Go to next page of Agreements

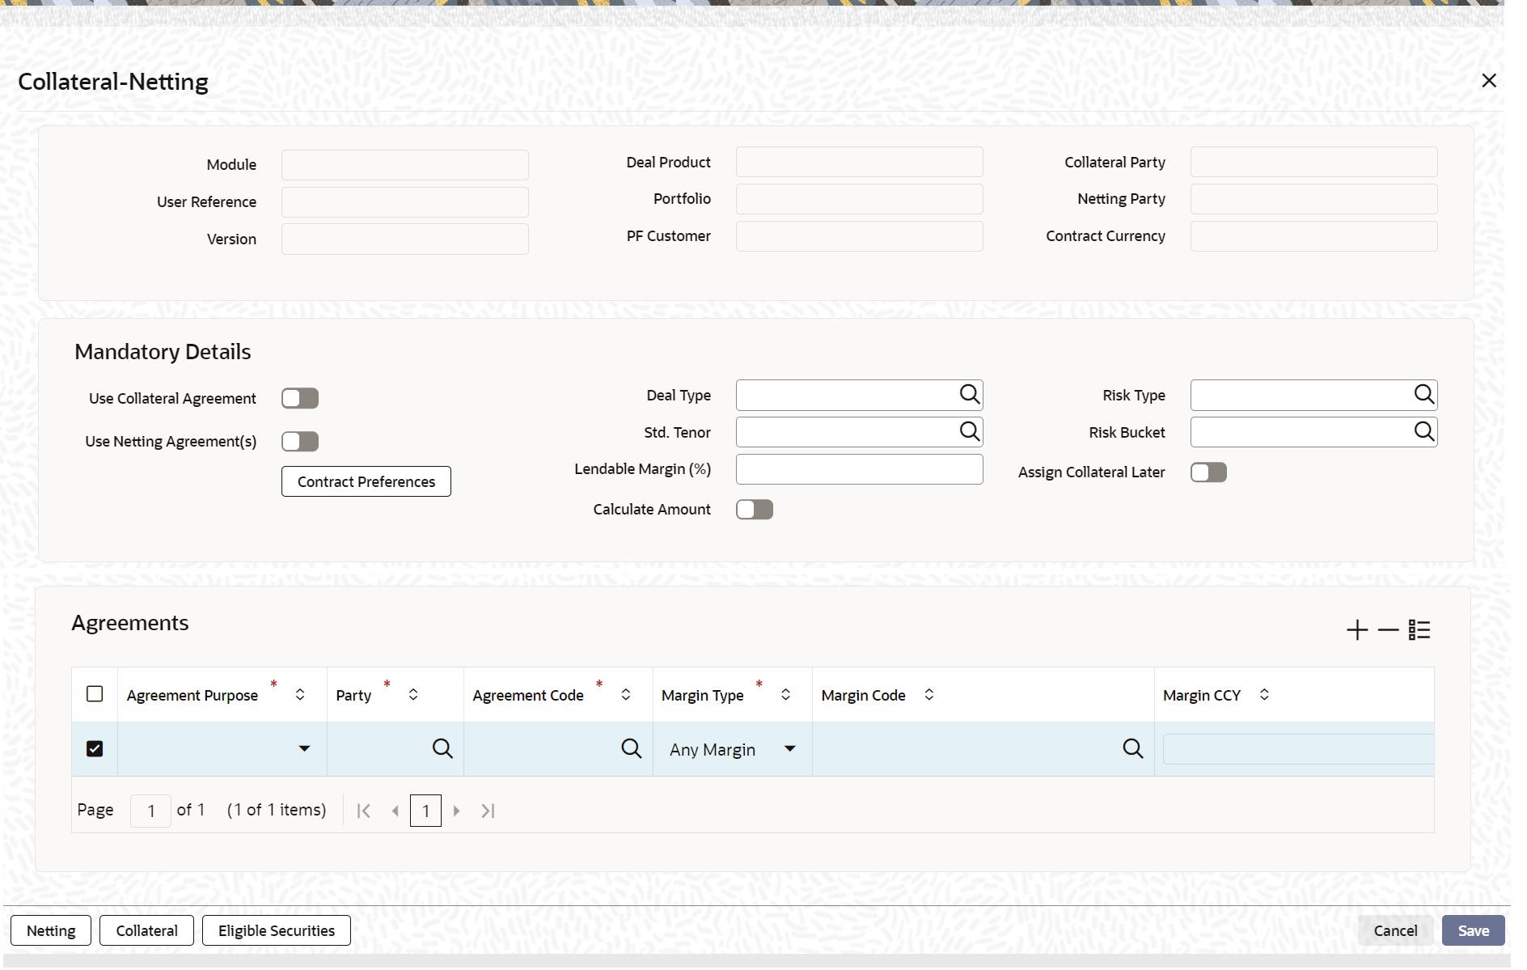[456, 811]
